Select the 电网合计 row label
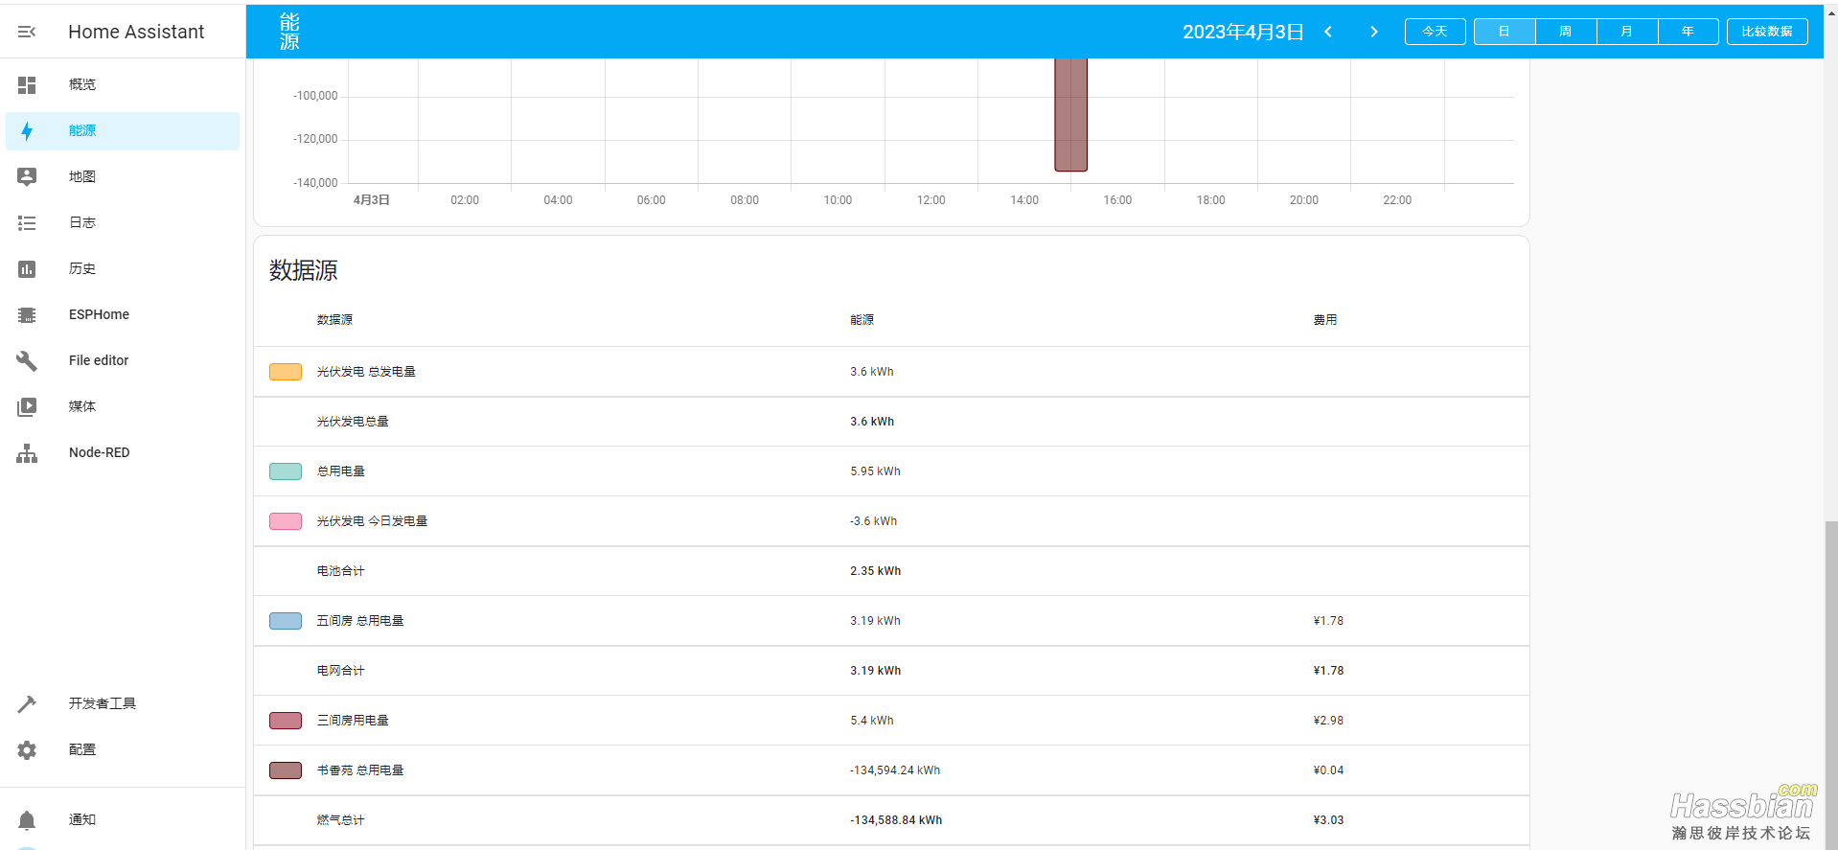The height and width of the screenshot is (850, 1838). coord(341,671)
